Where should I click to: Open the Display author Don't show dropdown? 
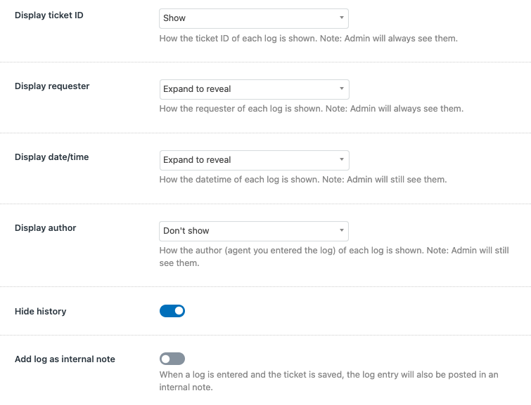coord(254,231)
